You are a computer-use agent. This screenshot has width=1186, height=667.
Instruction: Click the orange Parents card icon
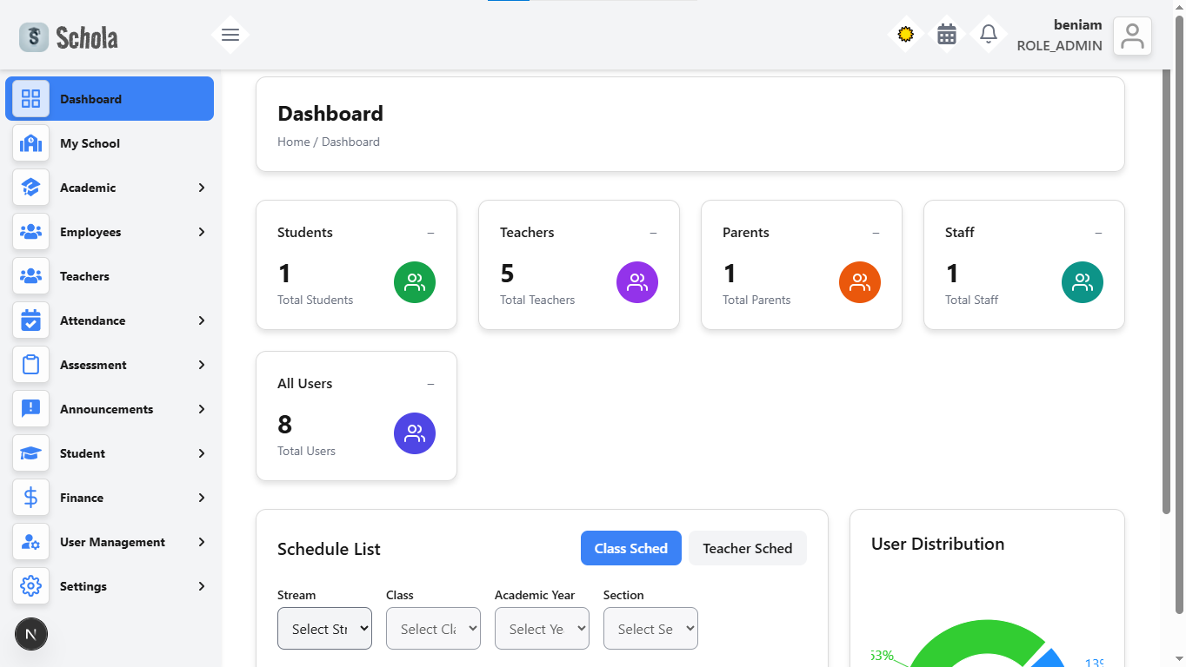(860, 282)
